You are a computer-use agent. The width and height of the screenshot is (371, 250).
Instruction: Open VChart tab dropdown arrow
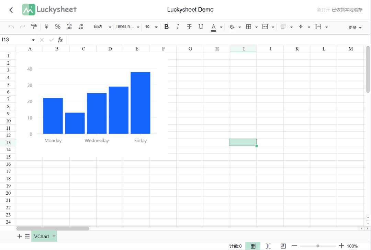click(54, 236)
